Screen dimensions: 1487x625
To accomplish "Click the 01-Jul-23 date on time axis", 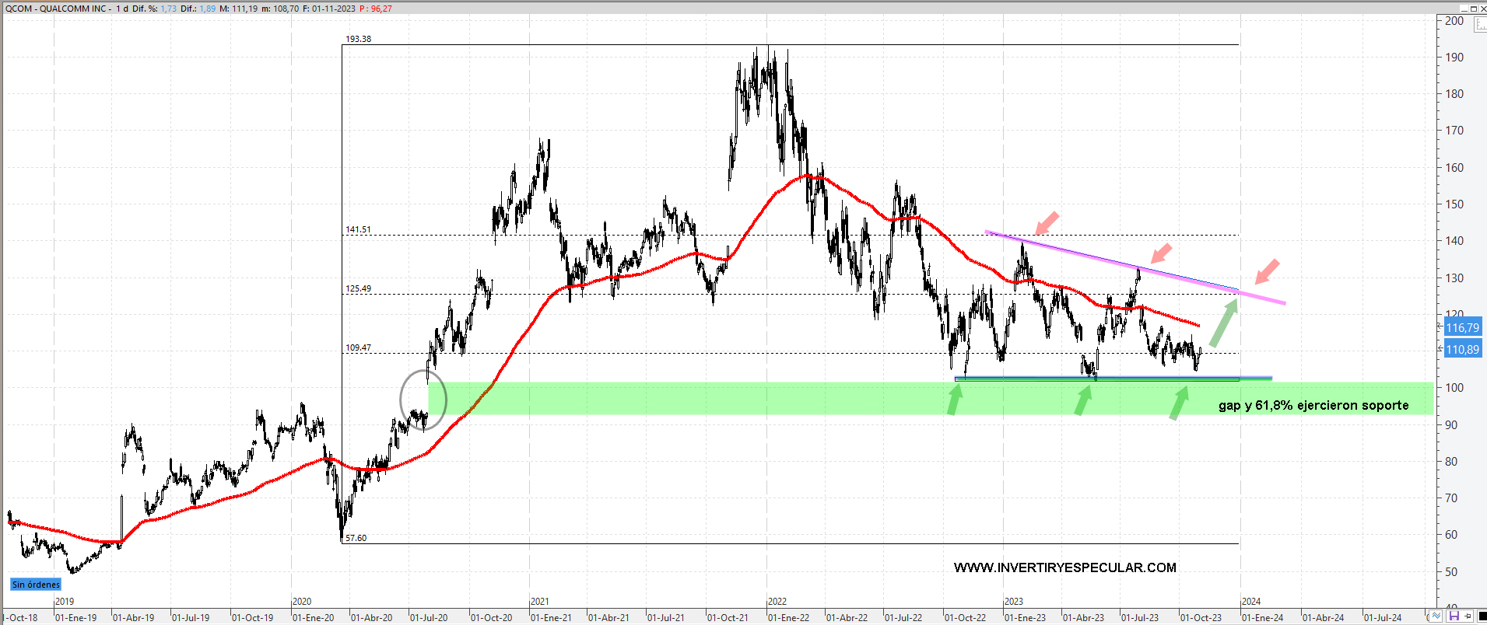I will pyautogui.click(x=1139, y=618).
